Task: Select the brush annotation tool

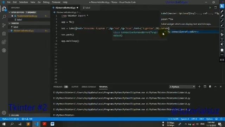Action: [x=222, y=25]
